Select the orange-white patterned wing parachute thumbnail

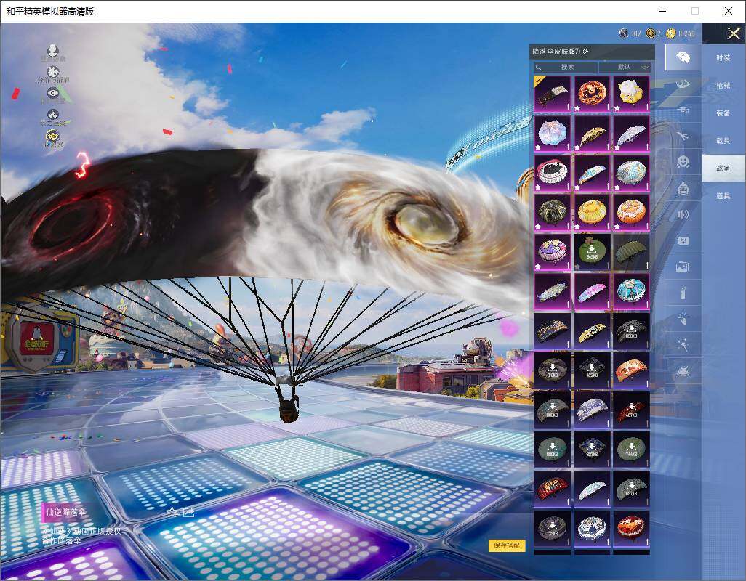click(631, 370)
